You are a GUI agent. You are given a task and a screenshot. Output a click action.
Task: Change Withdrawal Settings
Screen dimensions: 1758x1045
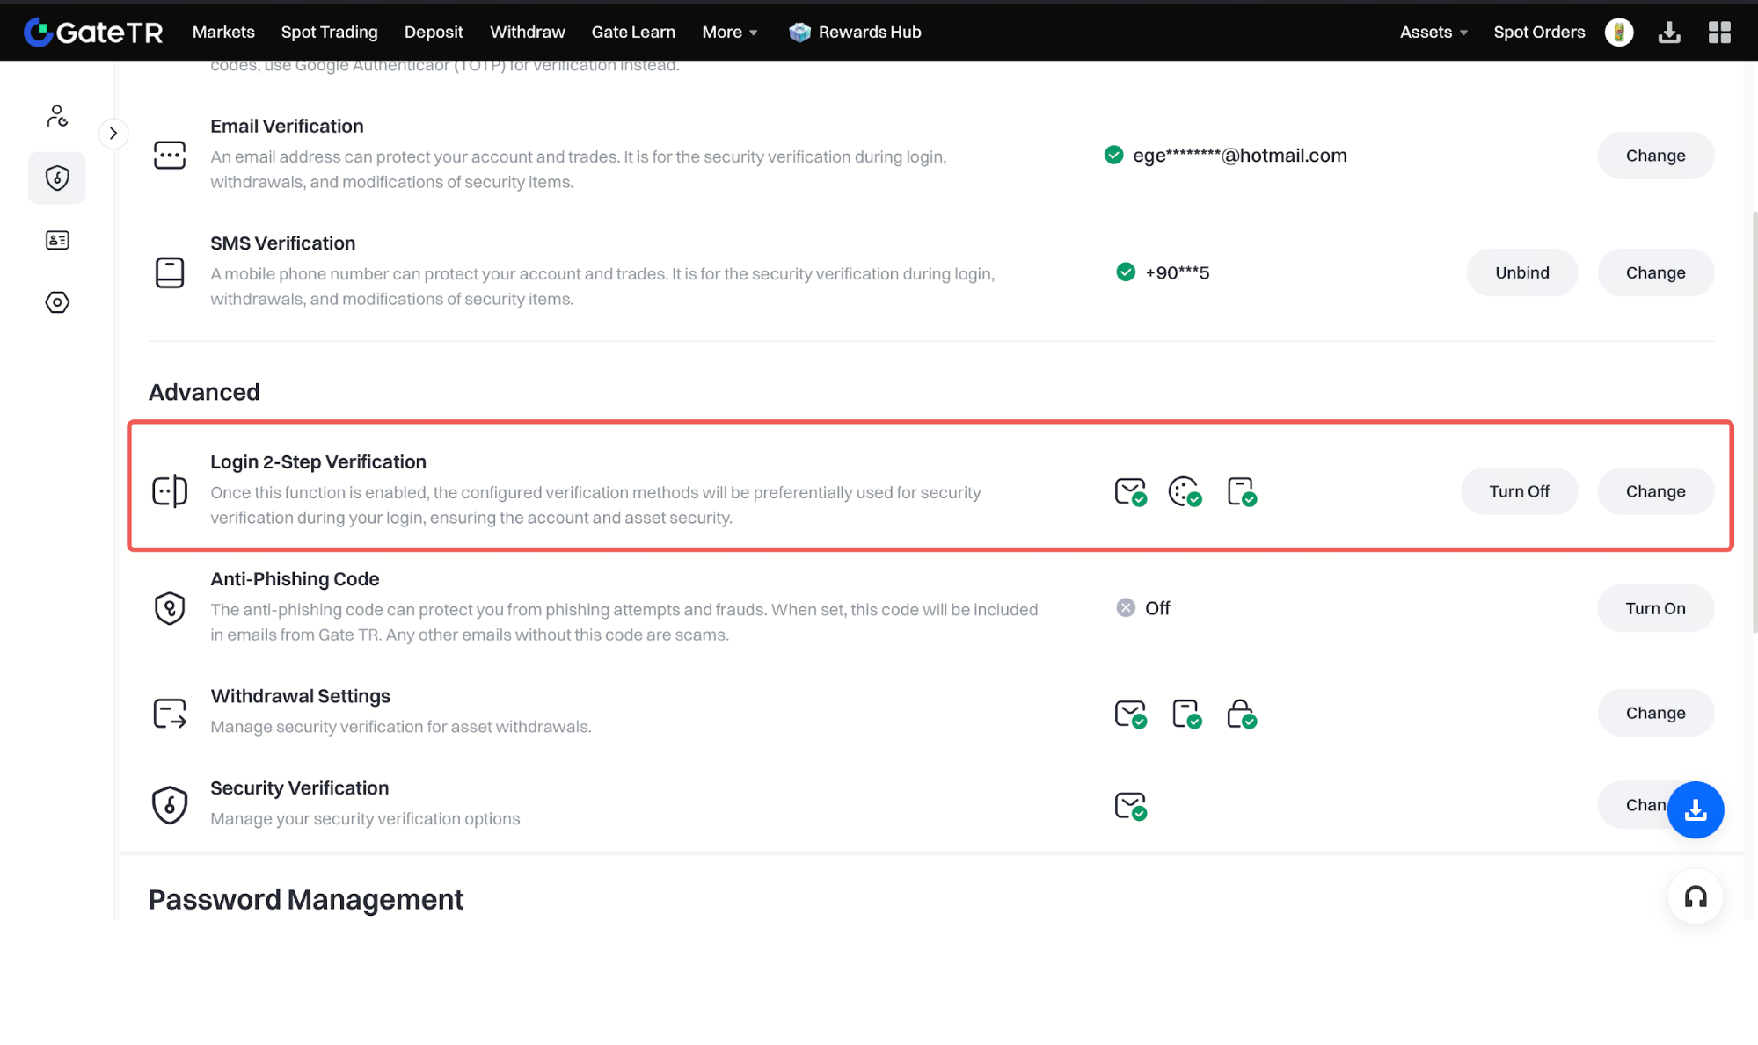pyautogui.click(x=1654, y=713)
